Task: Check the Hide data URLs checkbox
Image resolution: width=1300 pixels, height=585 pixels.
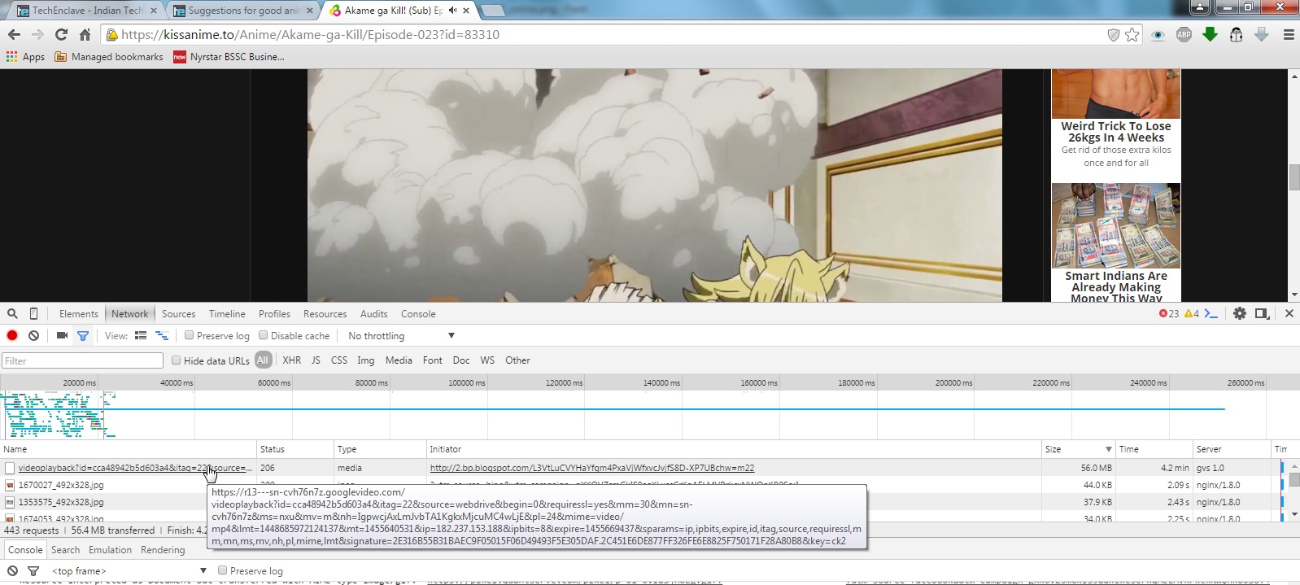Action: (176, 360)
